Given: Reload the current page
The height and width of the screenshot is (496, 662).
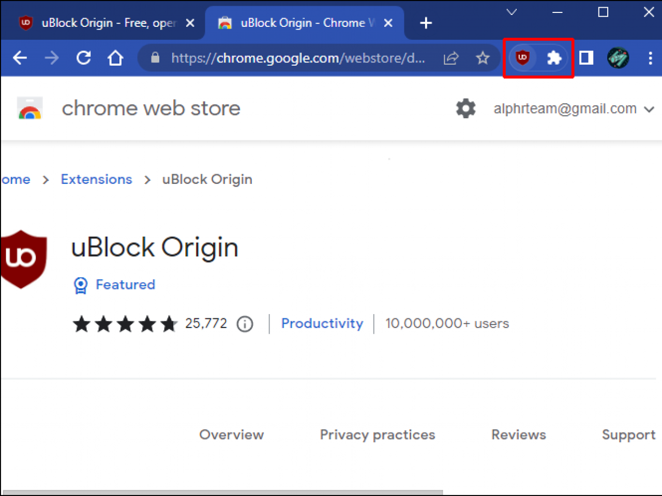Looking at the screenshot, I should [x=83, y=58].
